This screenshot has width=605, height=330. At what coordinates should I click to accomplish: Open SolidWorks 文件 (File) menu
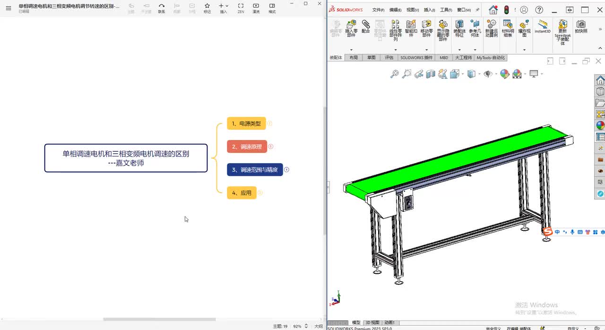[x=378, y=10]
